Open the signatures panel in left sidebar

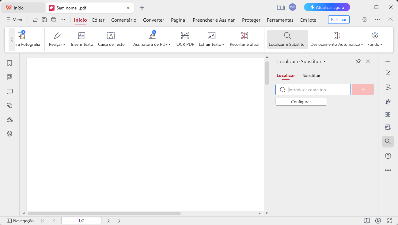pos(9,119)
